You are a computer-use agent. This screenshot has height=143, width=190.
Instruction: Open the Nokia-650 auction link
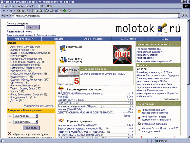pos(63,97)
